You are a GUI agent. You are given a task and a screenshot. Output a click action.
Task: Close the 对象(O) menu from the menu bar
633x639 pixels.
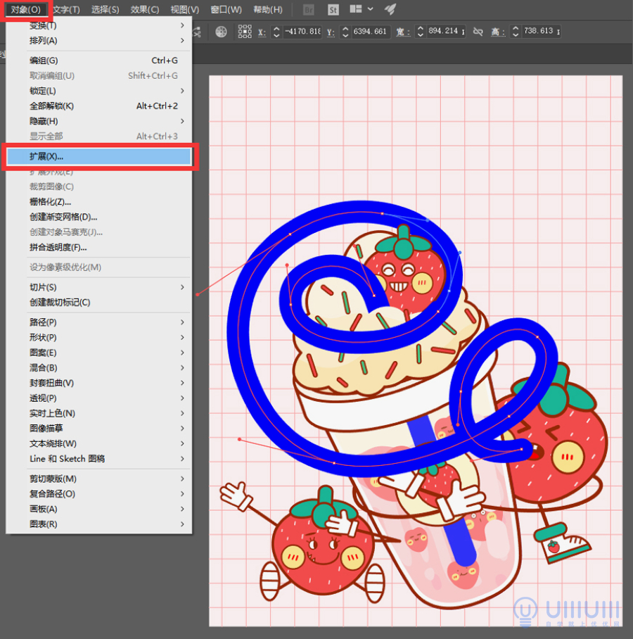click(25, 9)
